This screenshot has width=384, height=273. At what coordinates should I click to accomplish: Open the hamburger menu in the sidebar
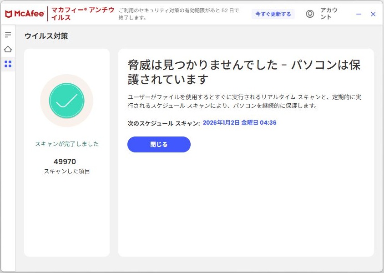pos(8,35)
